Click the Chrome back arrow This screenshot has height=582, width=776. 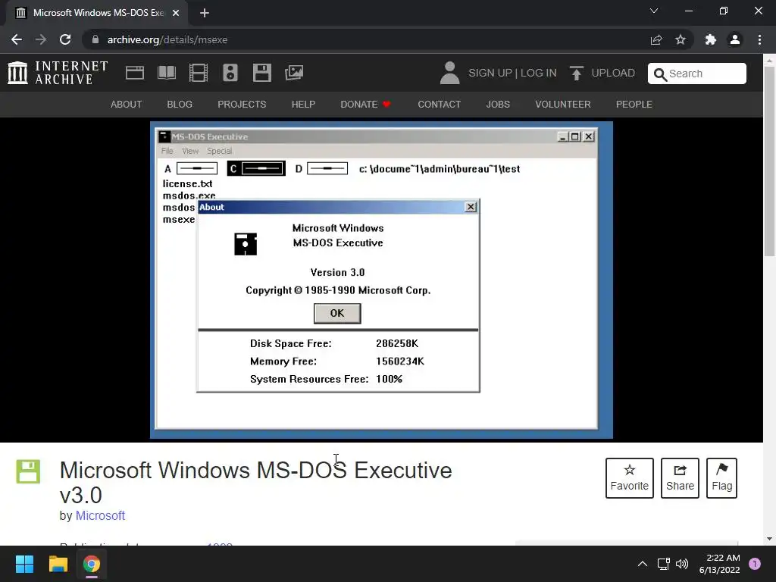17,39
